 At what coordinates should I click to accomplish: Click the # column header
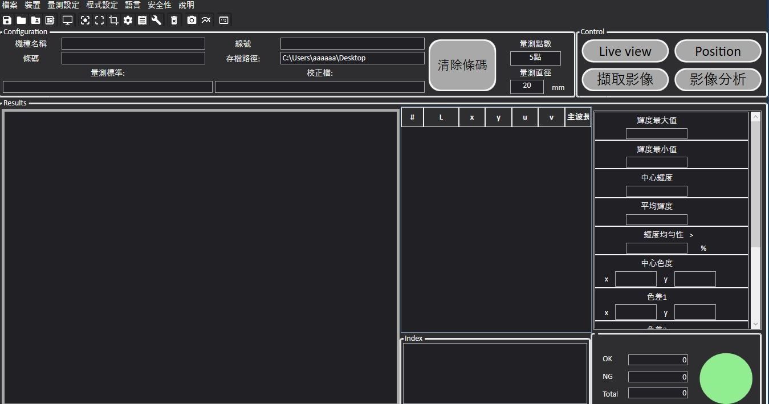pyautogui.click(x=413, y=117)
